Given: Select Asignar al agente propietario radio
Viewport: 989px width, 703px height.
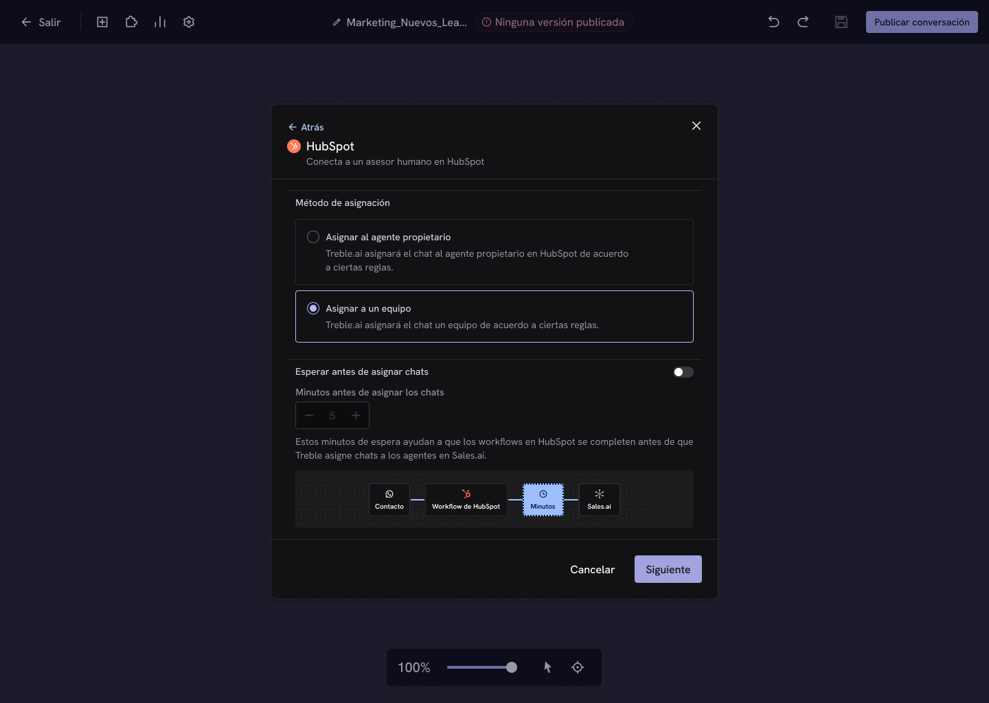Looking at the screenshot, I should pyautogui.click(x=313, y=237).
